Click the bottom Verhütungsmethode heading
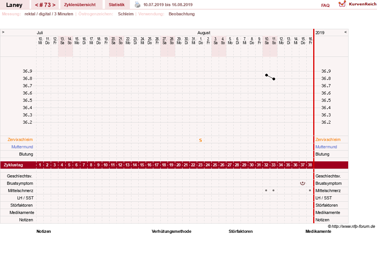 coord(171,231)
